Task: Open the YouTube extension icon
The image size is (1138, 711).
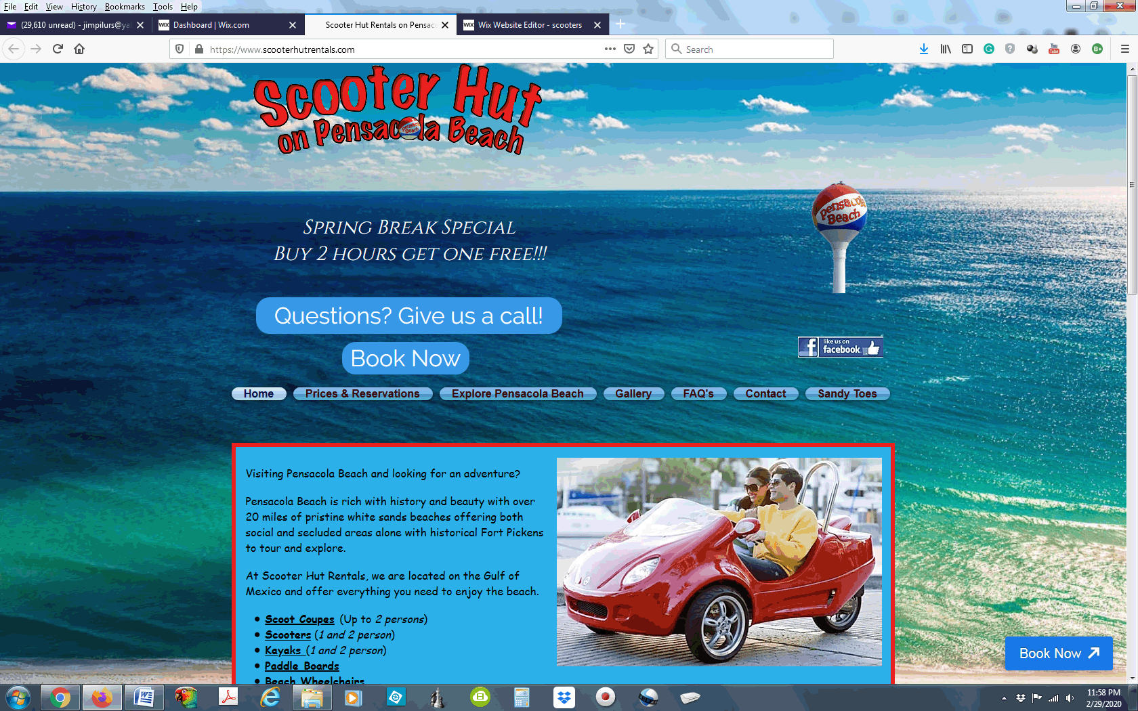Action: [x=1053, y=49]
